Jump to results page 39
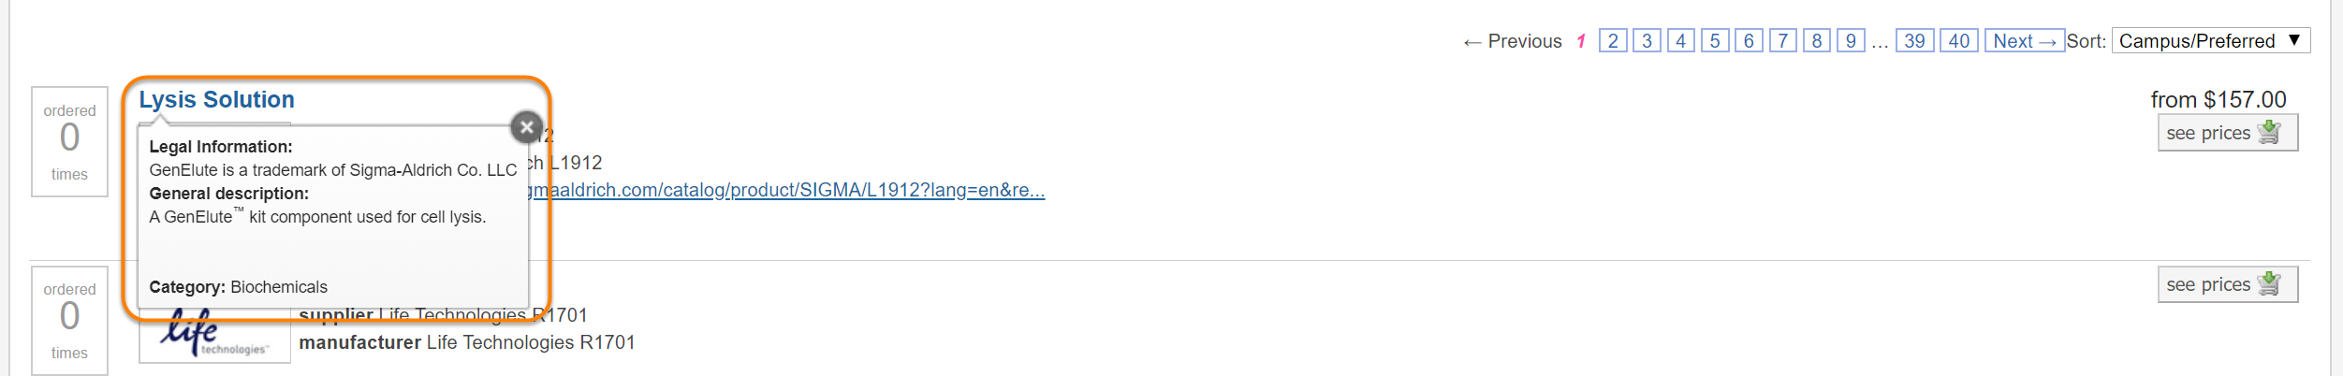The width and height of the screenshot is (2343, 376). click(x=1914, y=41)
